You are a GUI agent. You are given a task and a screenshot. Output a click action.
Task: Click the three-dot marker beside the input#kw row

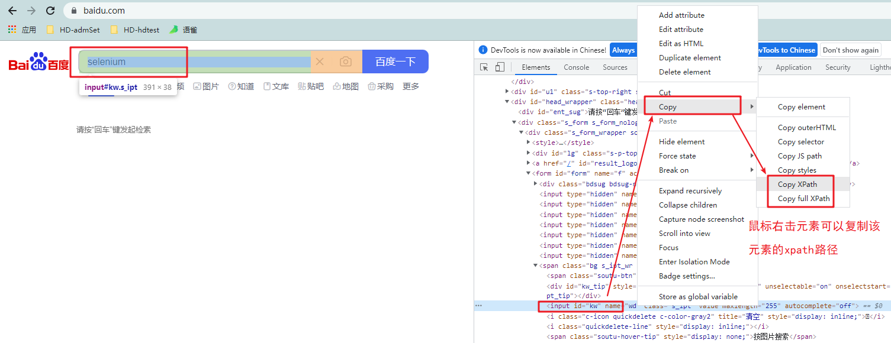point(479,306)
